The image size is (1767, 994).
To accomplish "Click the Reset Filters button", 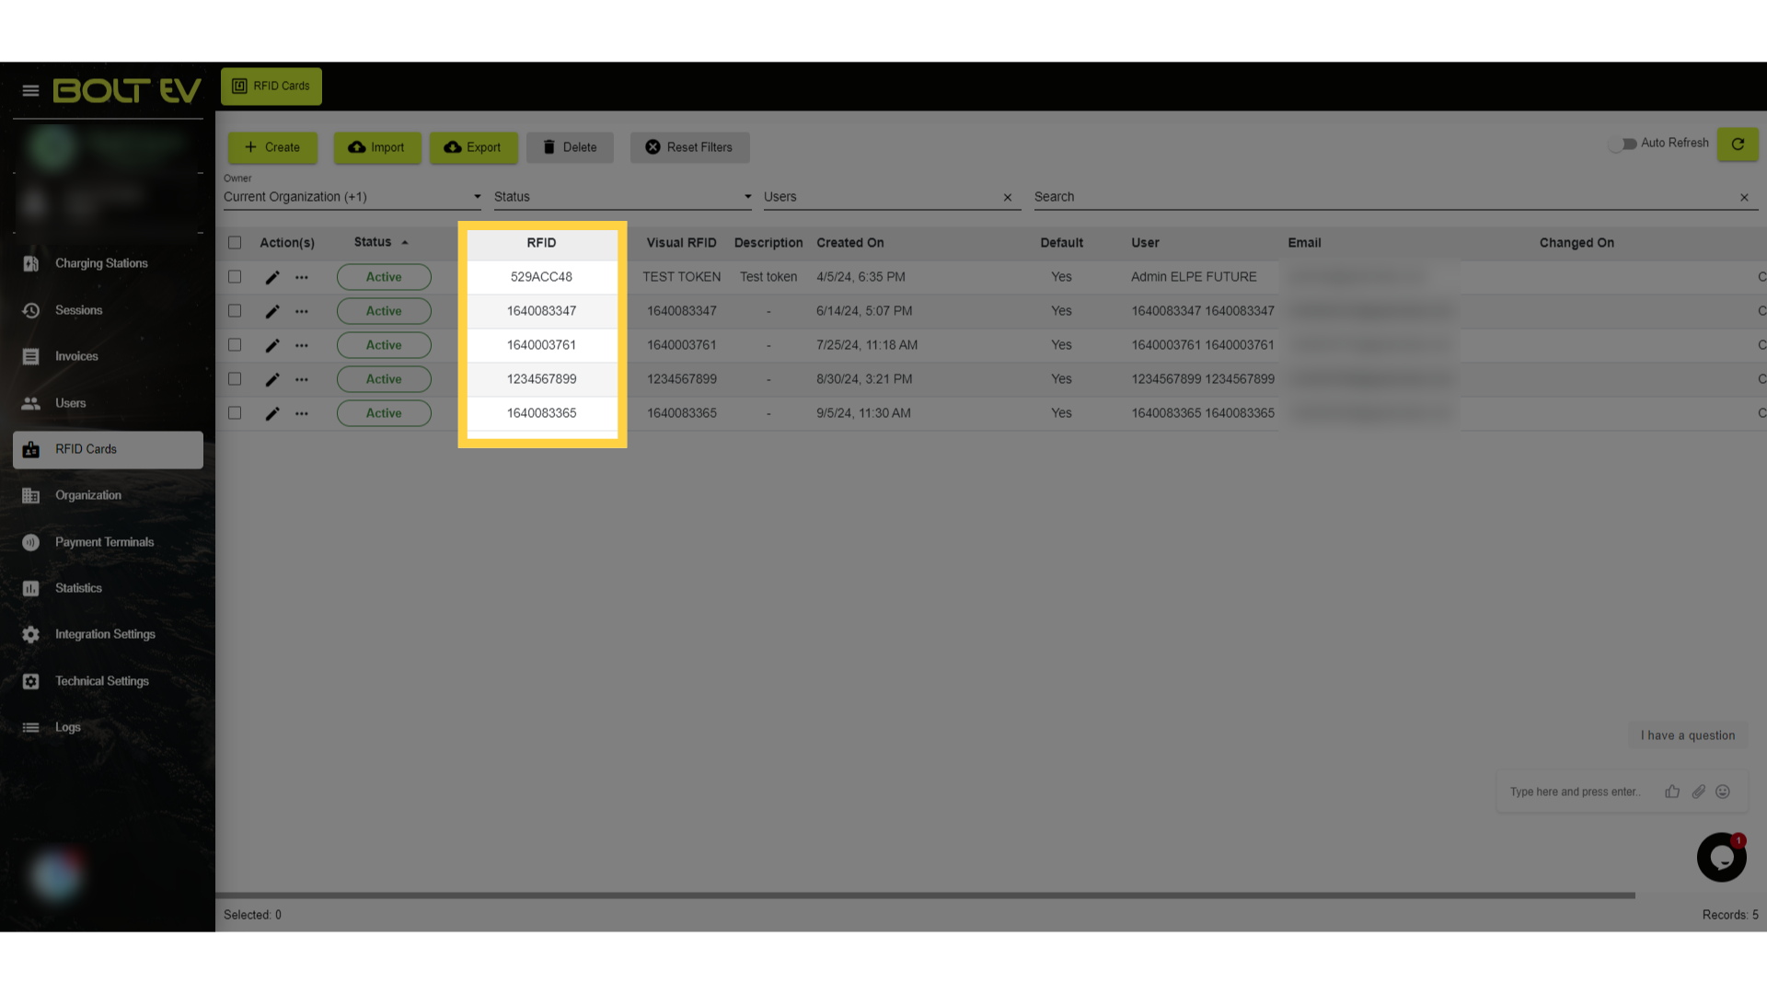I will 689,147.
